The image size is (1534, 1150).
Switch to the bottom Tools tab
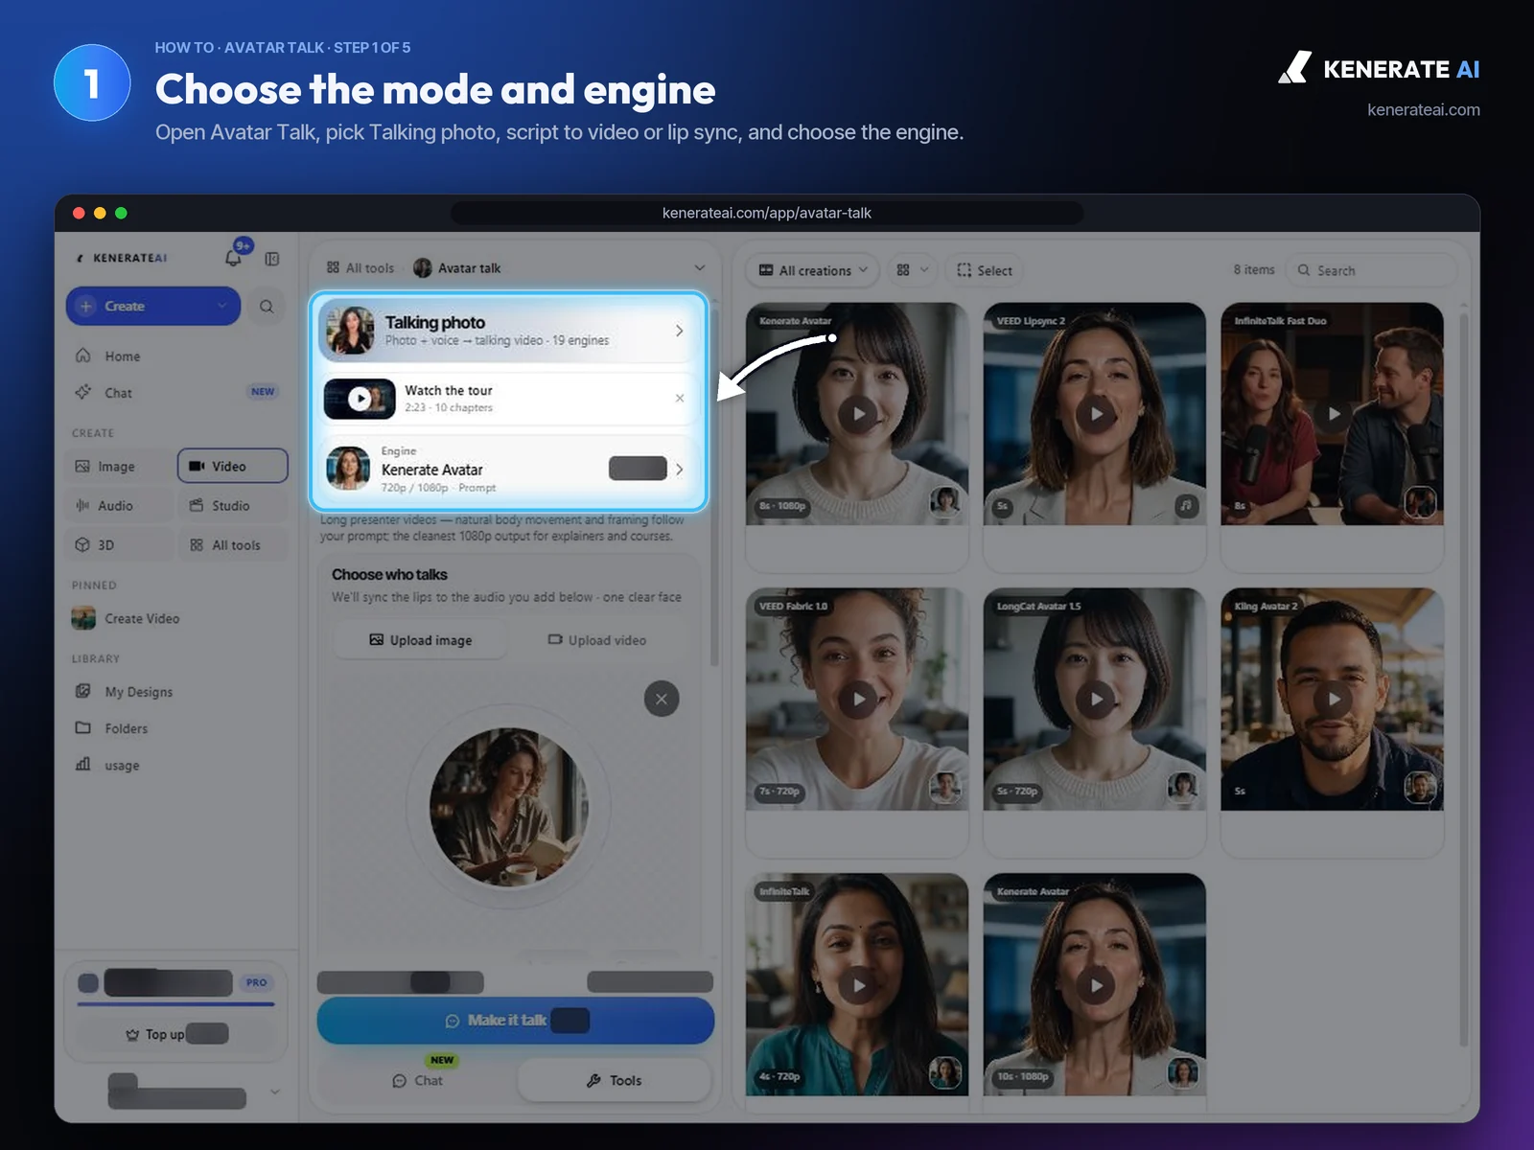[615, 1081]
